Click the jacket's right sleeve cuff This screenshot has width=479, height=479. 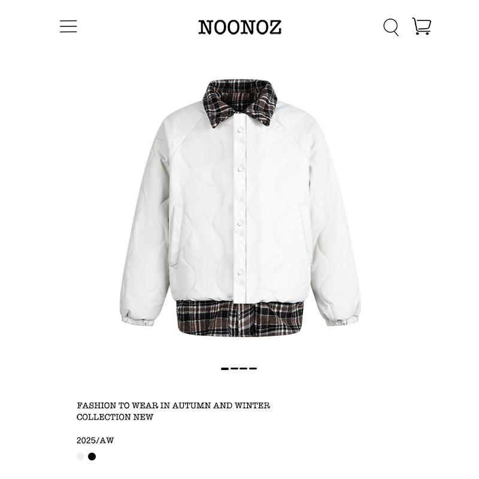coord(341,322)
